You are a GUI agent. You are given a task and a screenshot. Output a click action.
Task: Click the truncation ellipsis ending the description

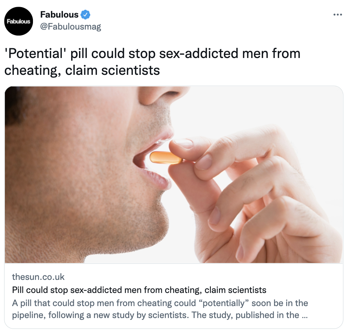[305, 316]
